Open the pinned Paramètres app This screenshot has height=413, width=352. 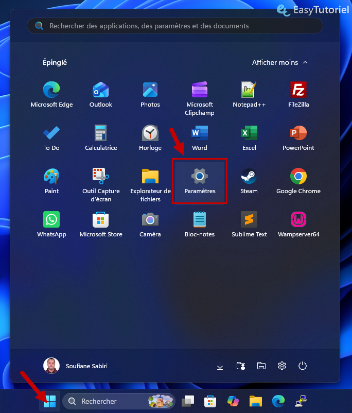coord(200,181)
